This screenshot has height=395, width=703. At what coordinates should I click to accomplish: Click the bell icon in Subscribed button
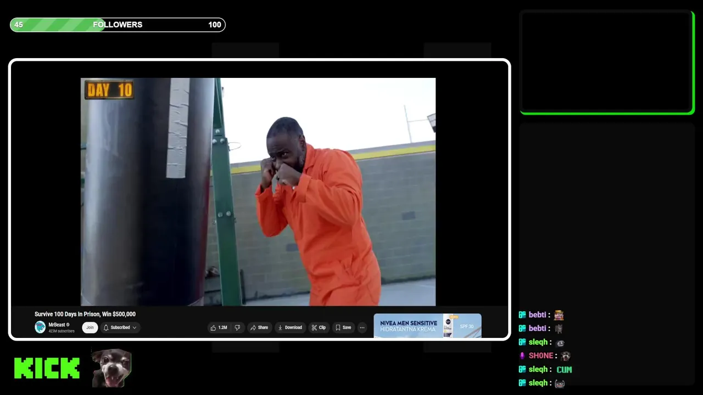click(106, 328)
